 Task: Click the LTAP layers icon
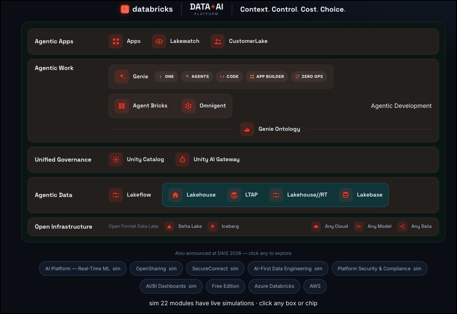[234, 195]
